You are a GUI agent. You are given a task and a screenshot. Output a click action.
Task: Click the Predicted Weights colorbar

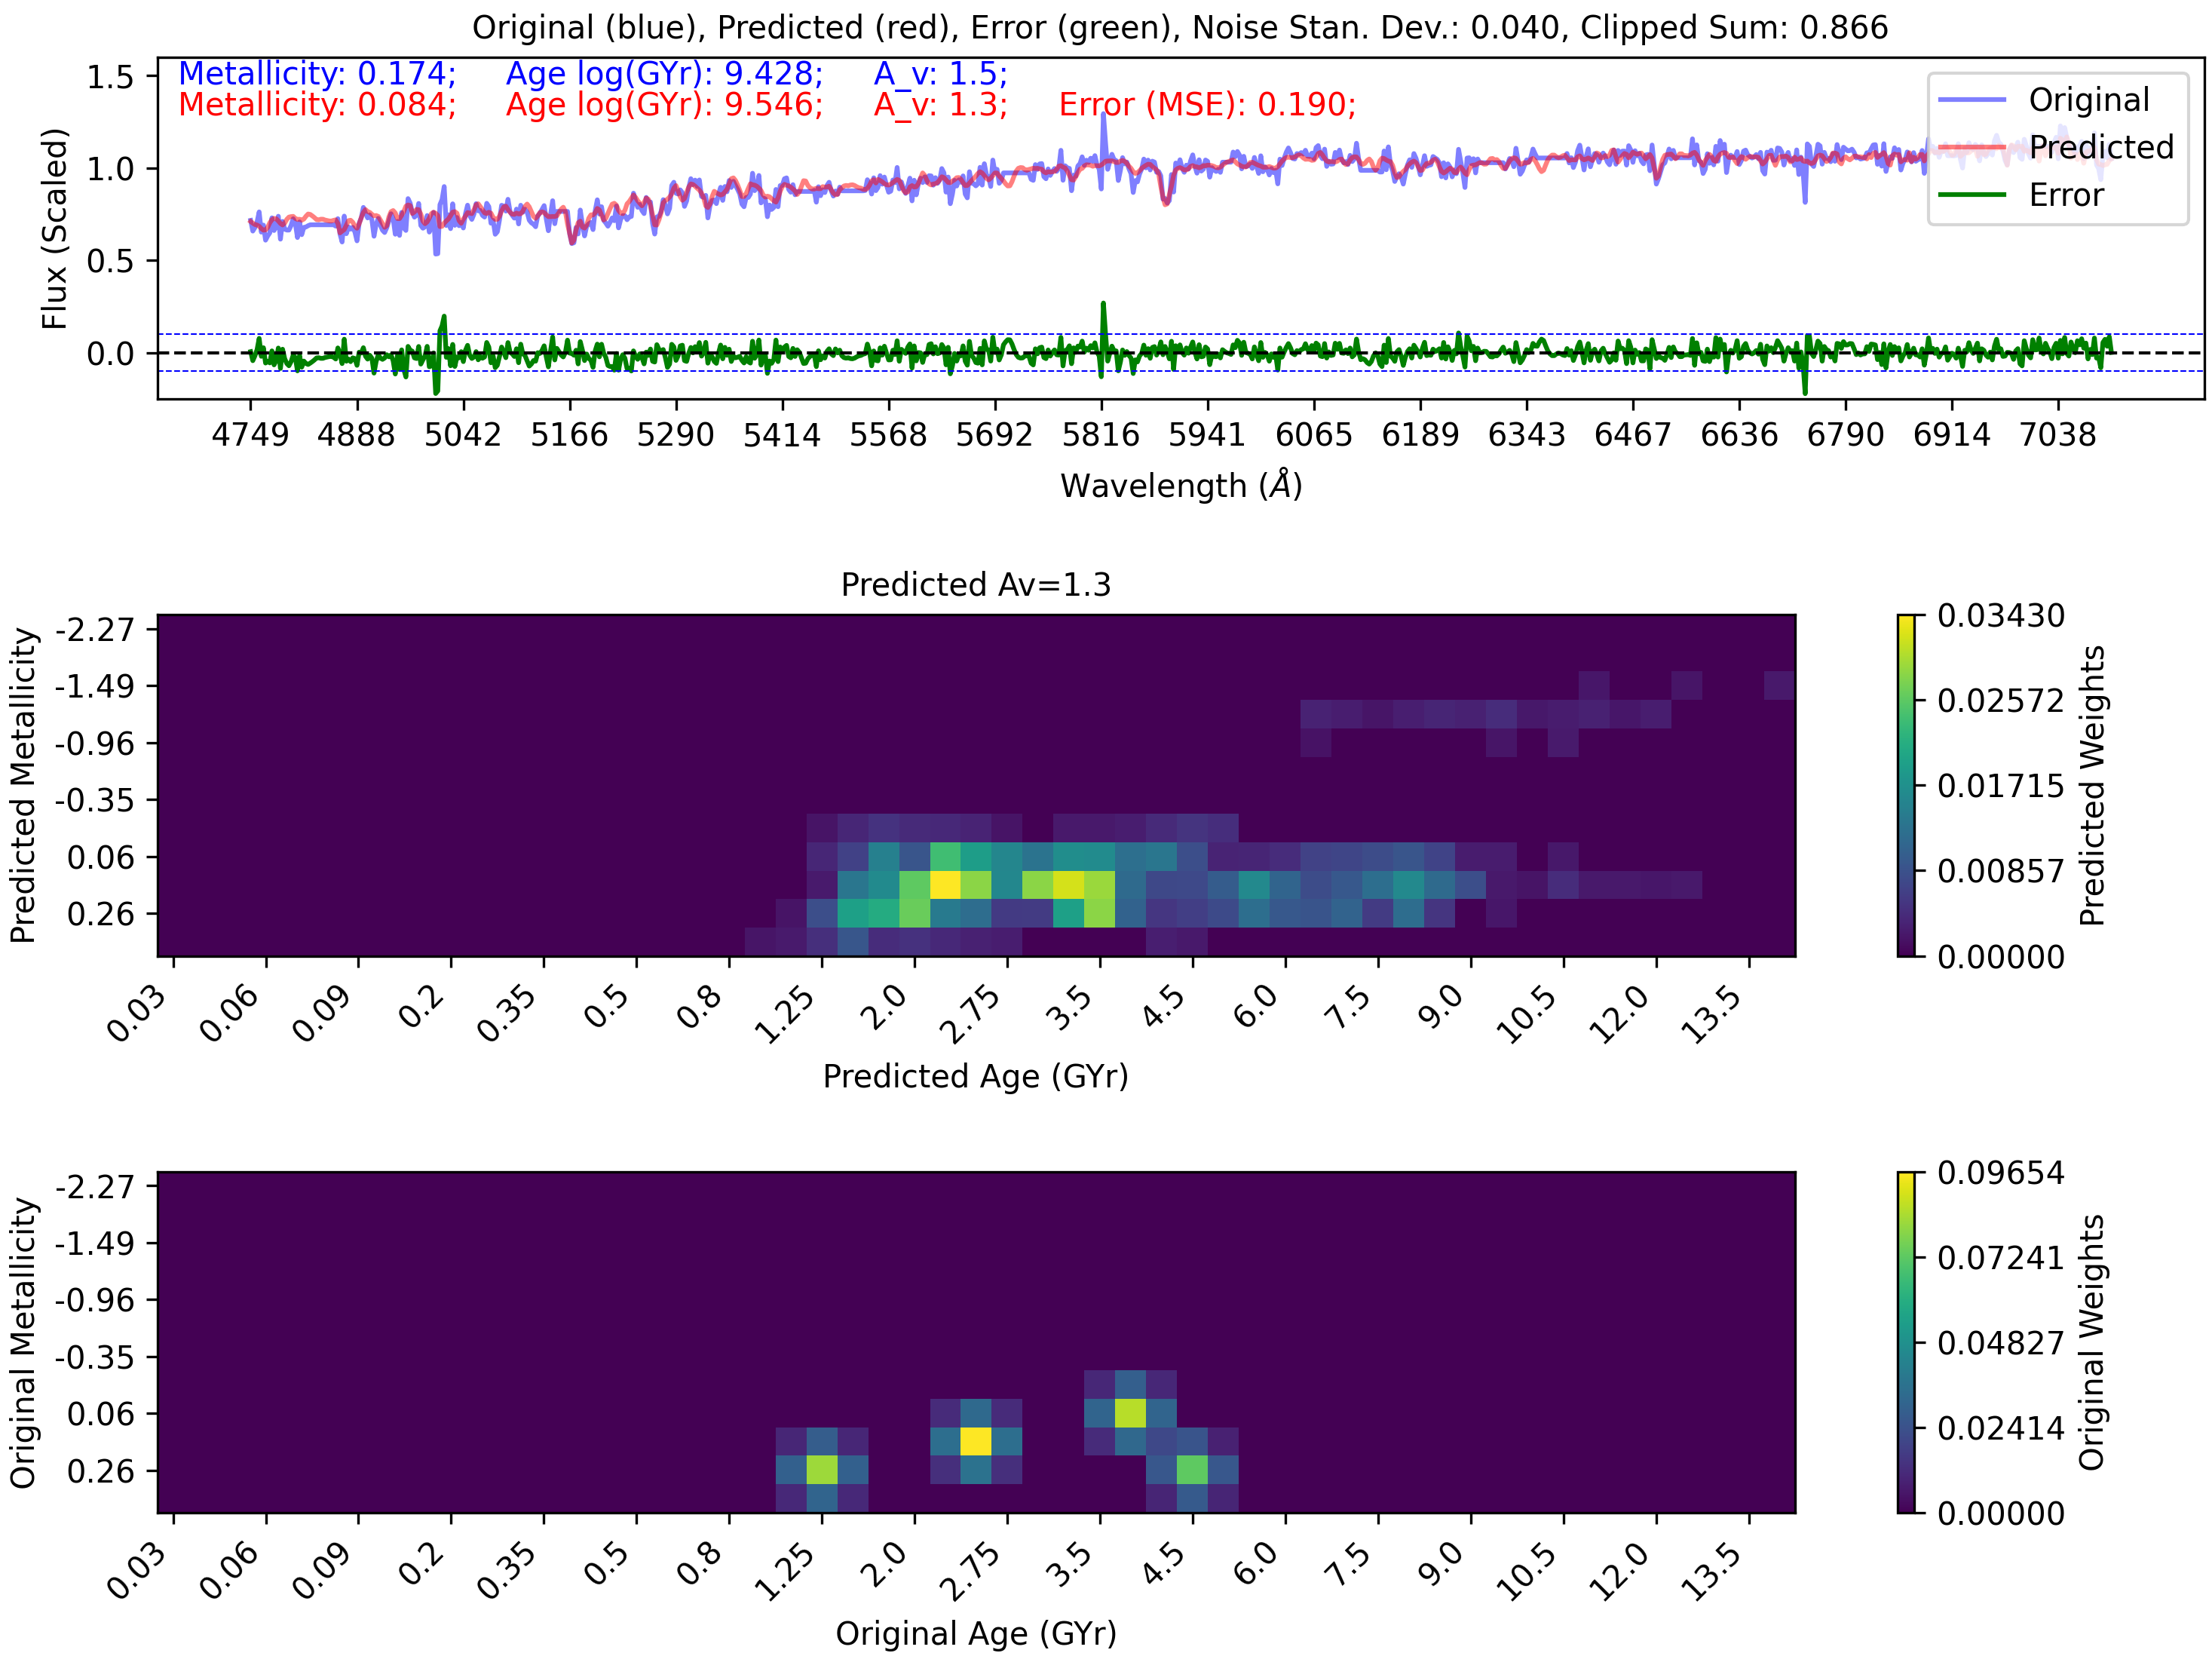[x=1906, y=786]
